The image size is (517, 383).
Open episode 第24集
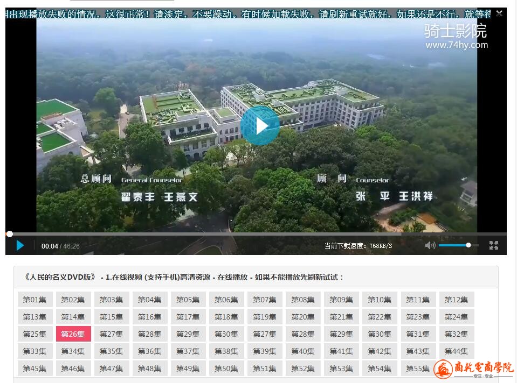point(457,316)
